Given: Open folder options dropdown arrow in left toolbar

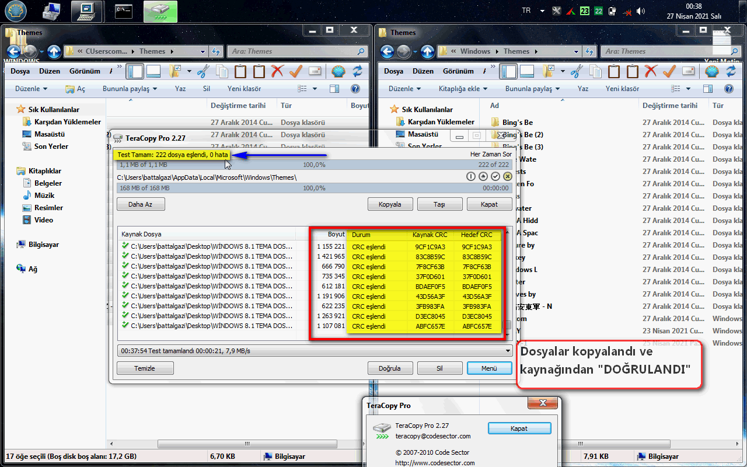Looking at the screenshot, I should click(189, 71).
